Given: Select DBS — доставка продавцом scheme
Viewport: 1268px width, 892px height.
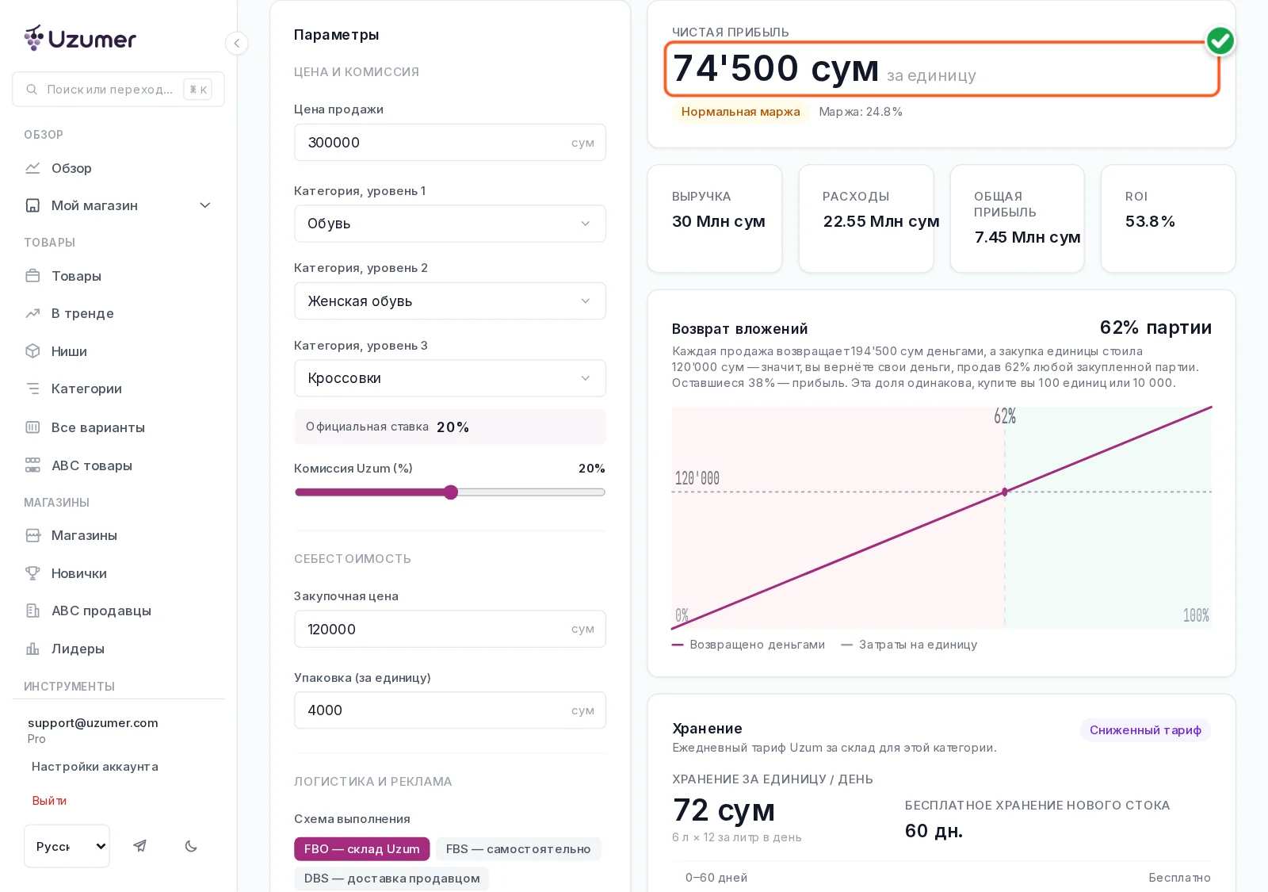Looking at the screenshot, I should coord(391,879).
